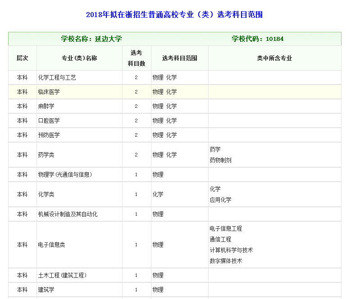Image resolution: width=346 pixels, height=299 pixels.
Task: Click 化学 in 化学类 included majors
Action: [215, 189]
